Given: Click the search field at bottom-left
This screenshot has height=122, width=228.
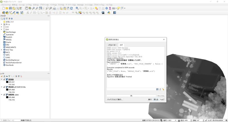Looking at the screenshot, I should tap(11, 120).
